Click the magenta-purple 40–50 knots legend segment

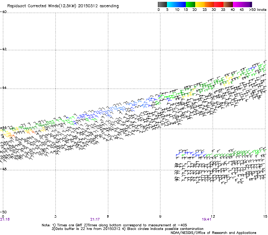[x=242, y=4]
